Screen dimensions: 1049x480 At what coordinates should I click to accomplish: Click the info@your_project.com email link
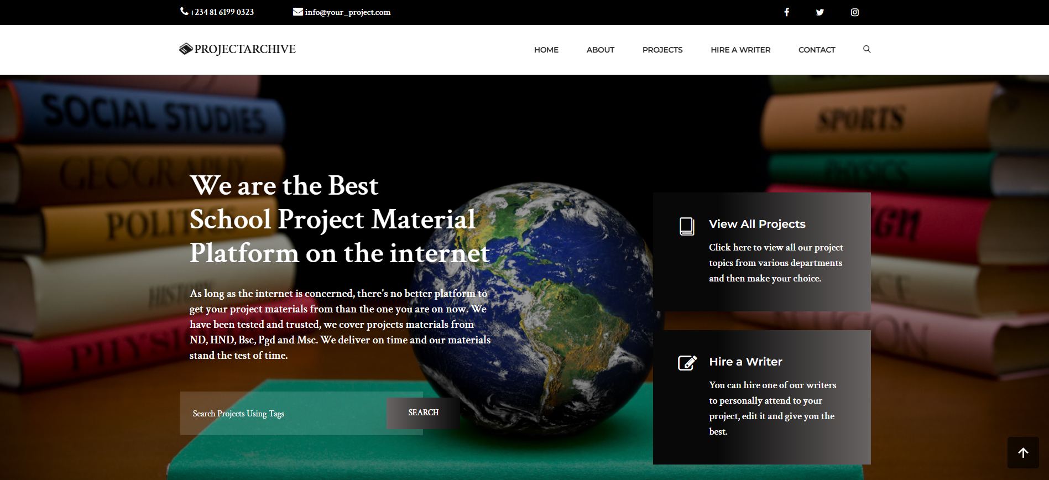pos(347,12)
